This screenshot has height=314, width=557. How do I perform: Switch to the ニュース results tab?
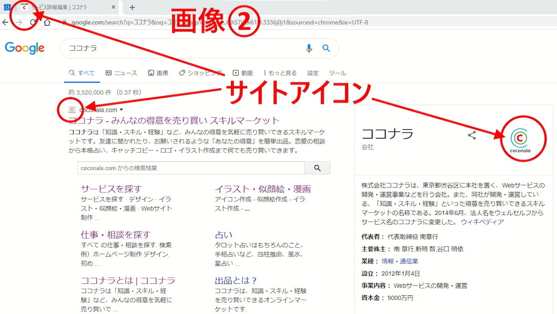coord(121,73)
